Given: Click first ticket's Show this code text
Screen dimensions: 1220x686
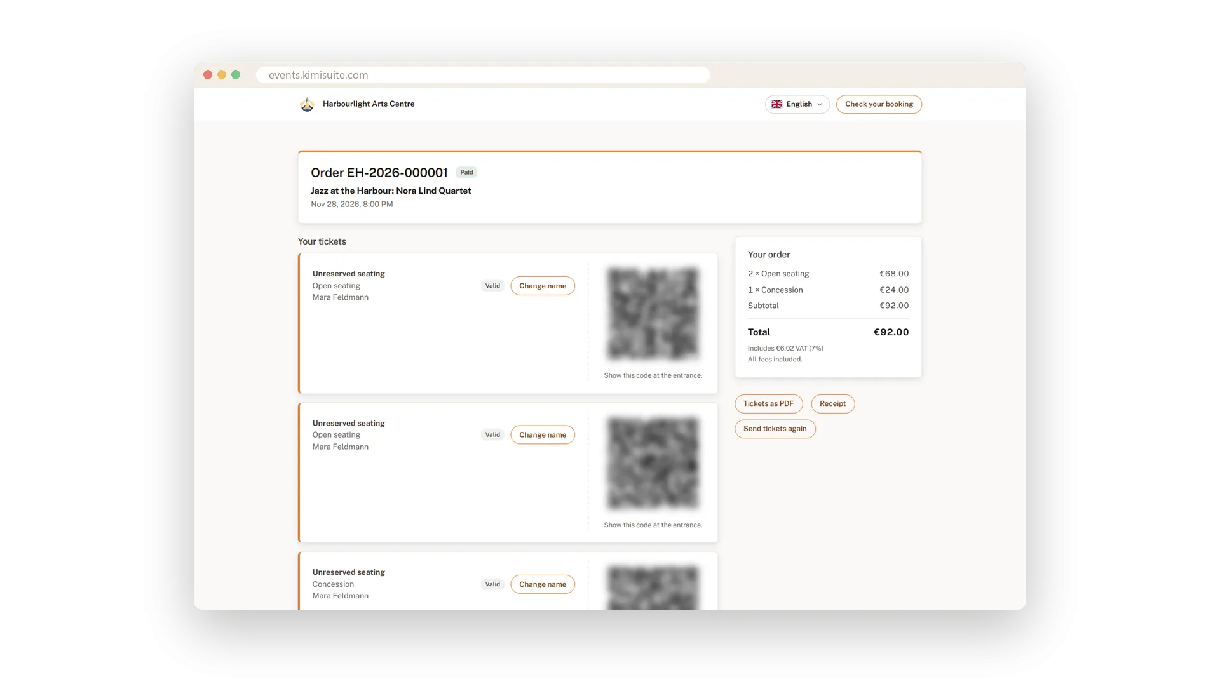Looking at the screenshot, I should coord(653,376).
